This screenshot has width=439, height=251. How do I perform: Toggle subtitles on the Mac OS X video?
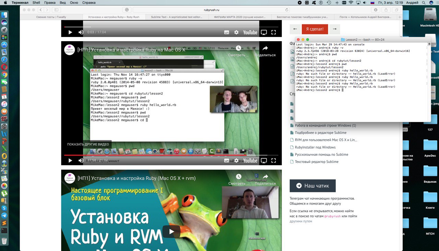point(226,160)
